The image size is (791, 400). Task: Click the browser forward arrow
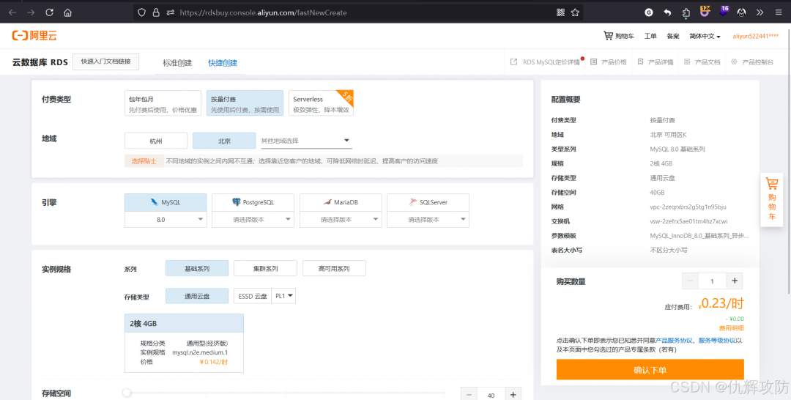(31, 12)
